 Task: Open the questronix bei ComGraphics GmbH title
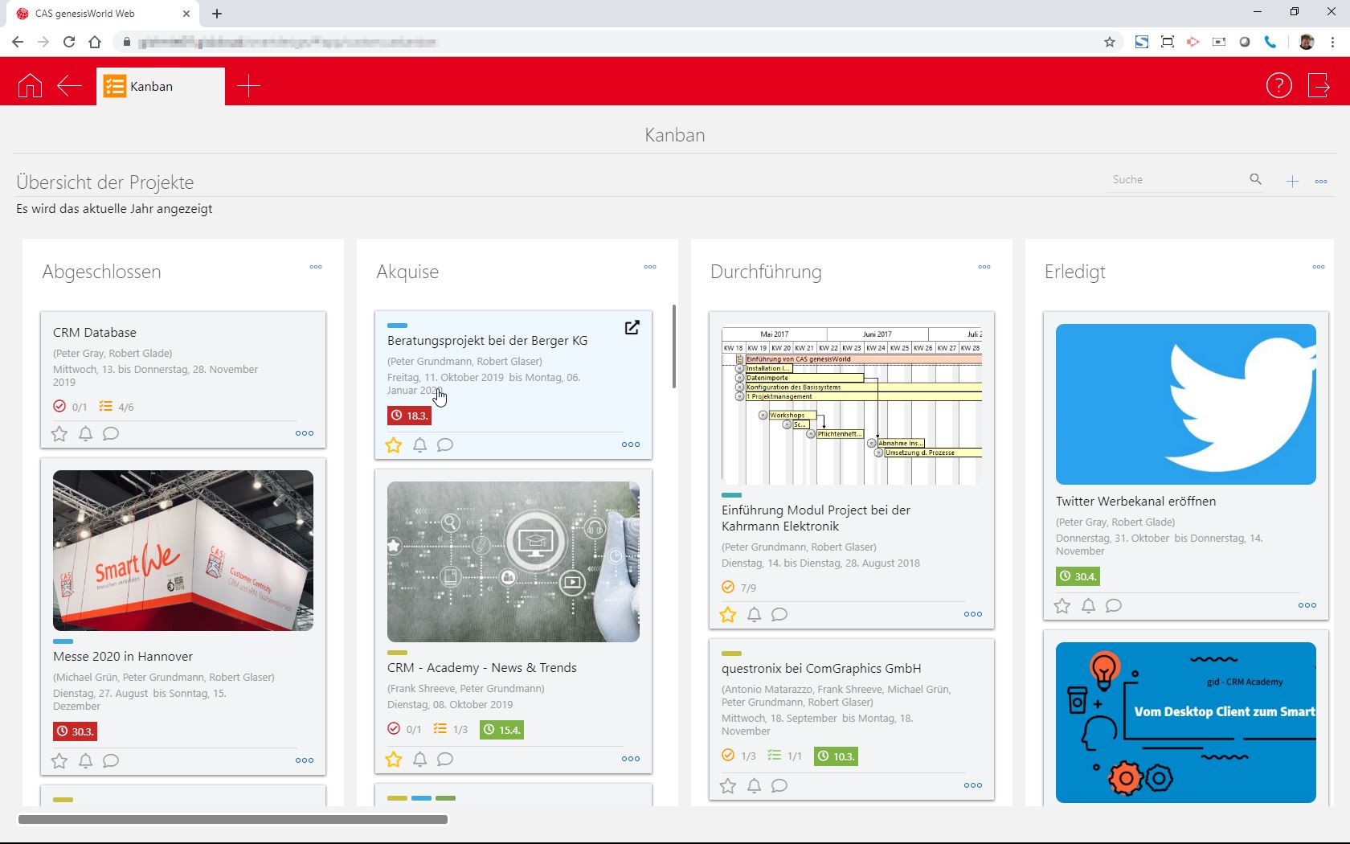[x=821, y=668]
